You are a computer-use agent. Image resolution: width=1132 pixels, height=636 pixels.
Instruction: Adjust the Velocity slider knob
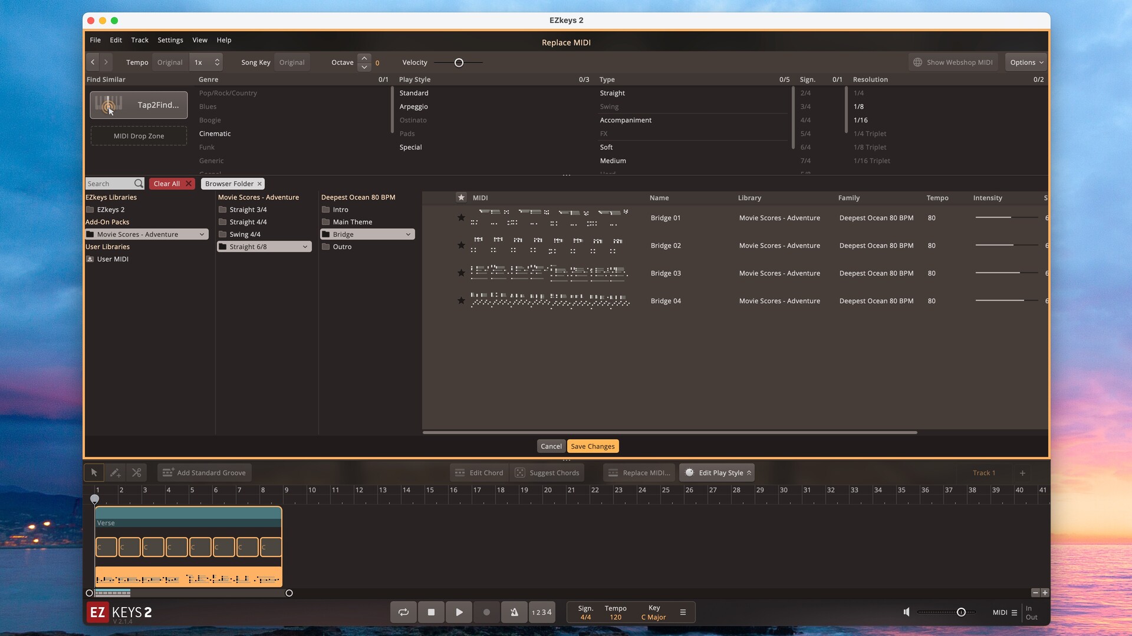[x=459, y=62]
